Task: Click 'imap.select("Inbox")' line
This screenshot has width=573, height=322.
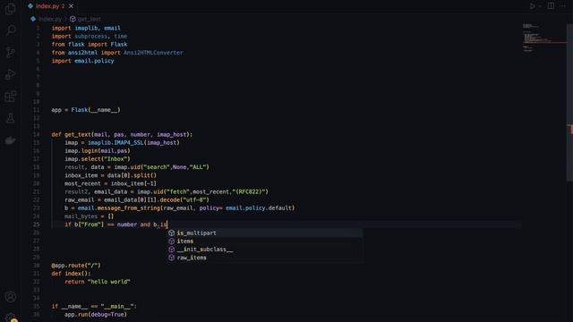Action: coord(98,159)
